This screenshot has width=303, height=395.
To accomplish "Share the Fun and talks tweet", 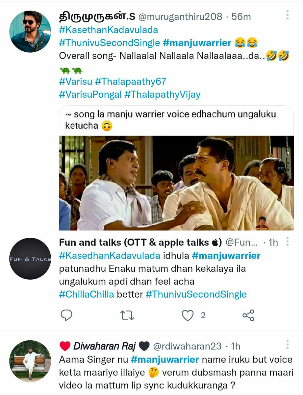I will point(249,315).
